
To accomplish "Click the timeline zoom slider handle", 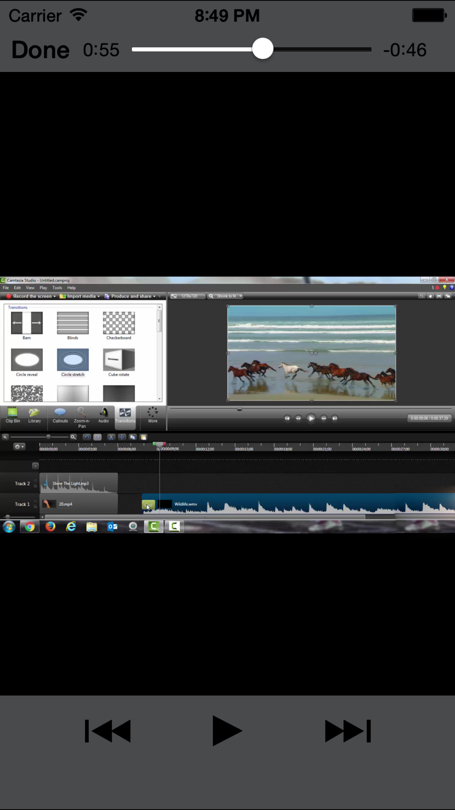I will point(48,437).
